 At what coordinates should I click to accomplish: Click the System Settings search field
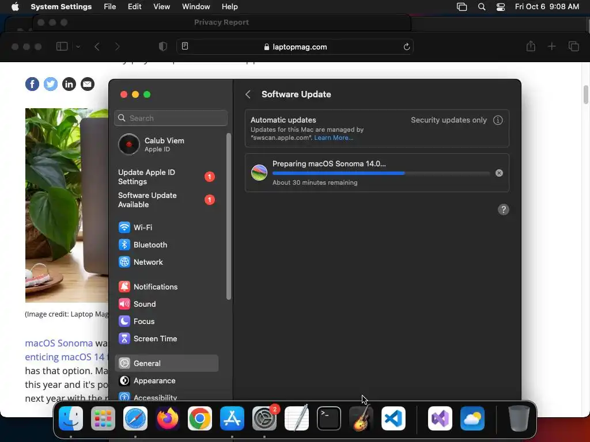click(x=171, y=118)
